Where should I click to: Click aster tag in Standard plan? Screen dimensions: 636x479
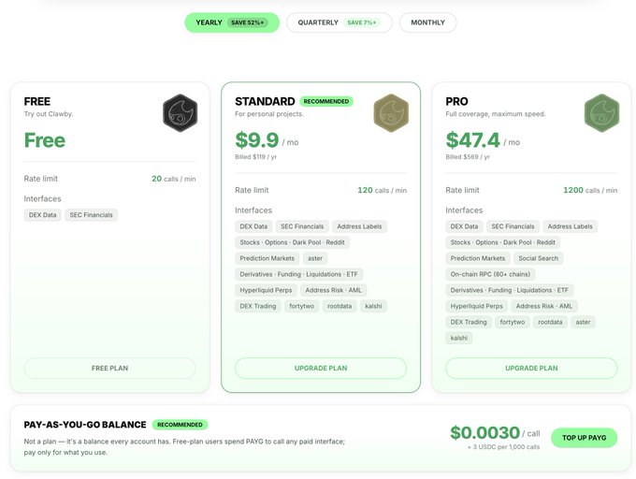click(x=315, y=258)
